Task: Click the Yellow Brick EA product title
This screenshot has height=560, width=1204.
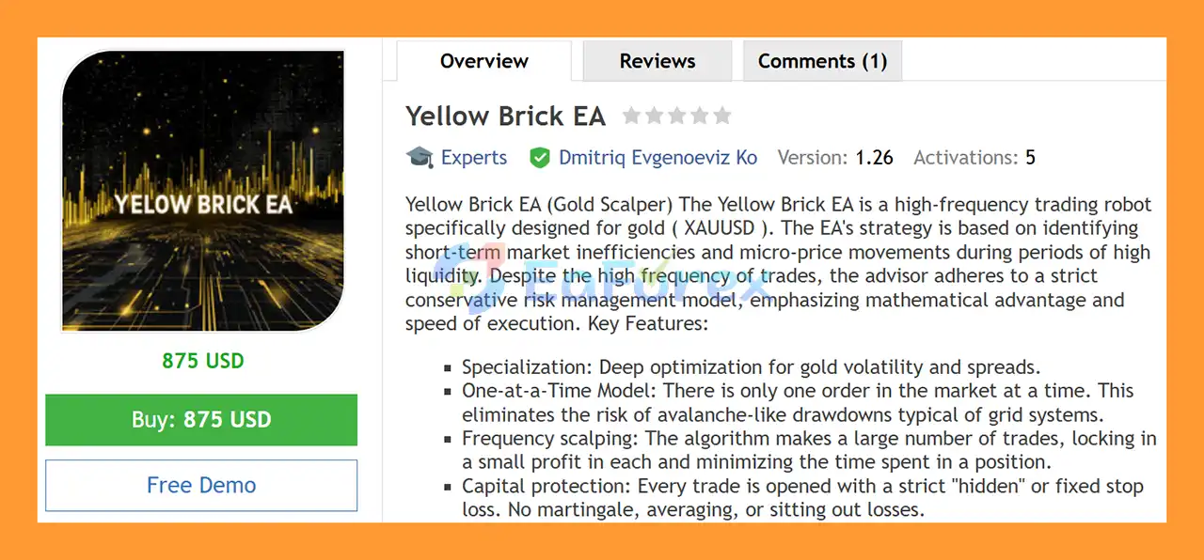Action: pyautogui.click(x=505, y=116)
